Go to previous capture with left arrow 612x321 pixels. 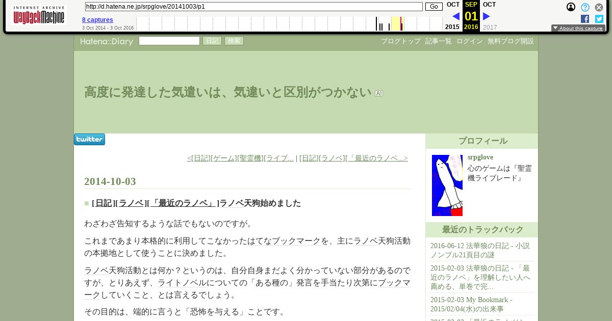456,16
